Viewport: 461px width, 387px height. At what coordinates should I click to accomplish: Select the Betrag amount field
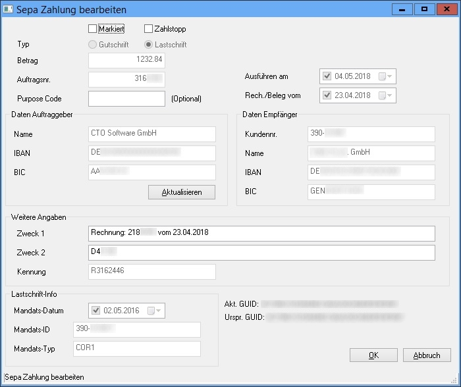point(126,61)
